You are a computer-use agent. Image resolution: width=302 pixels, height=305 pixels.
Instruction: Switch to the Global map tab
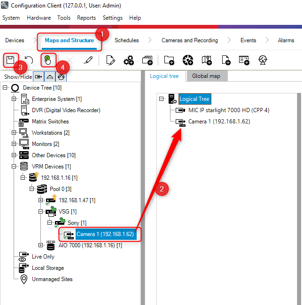tap(206, 76)
